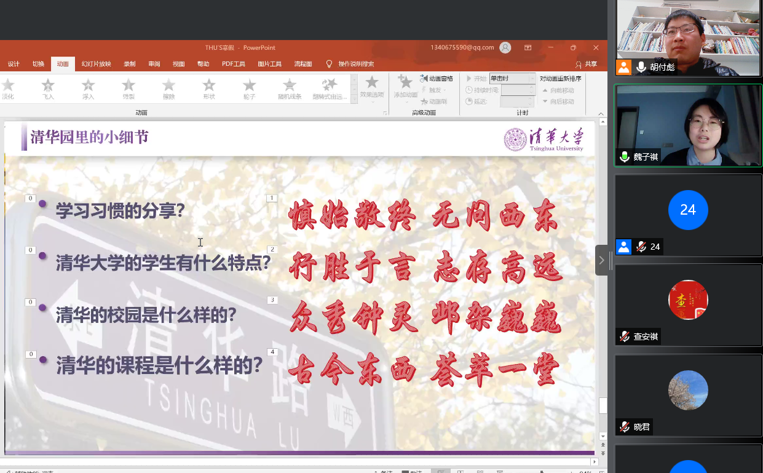Click the PowerPoint account avatar icon

coord(505,47)
